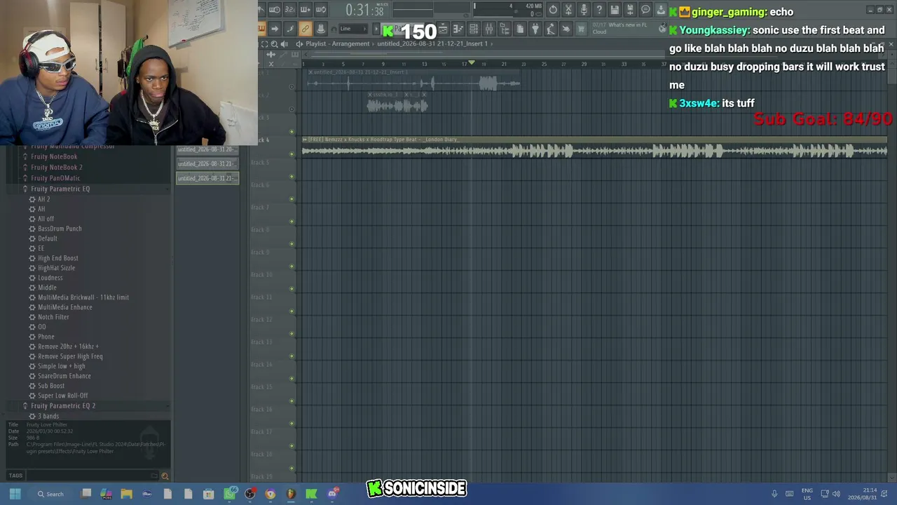
Task: Toggle the stamp tool icon
Action: (x=320, y=29)
